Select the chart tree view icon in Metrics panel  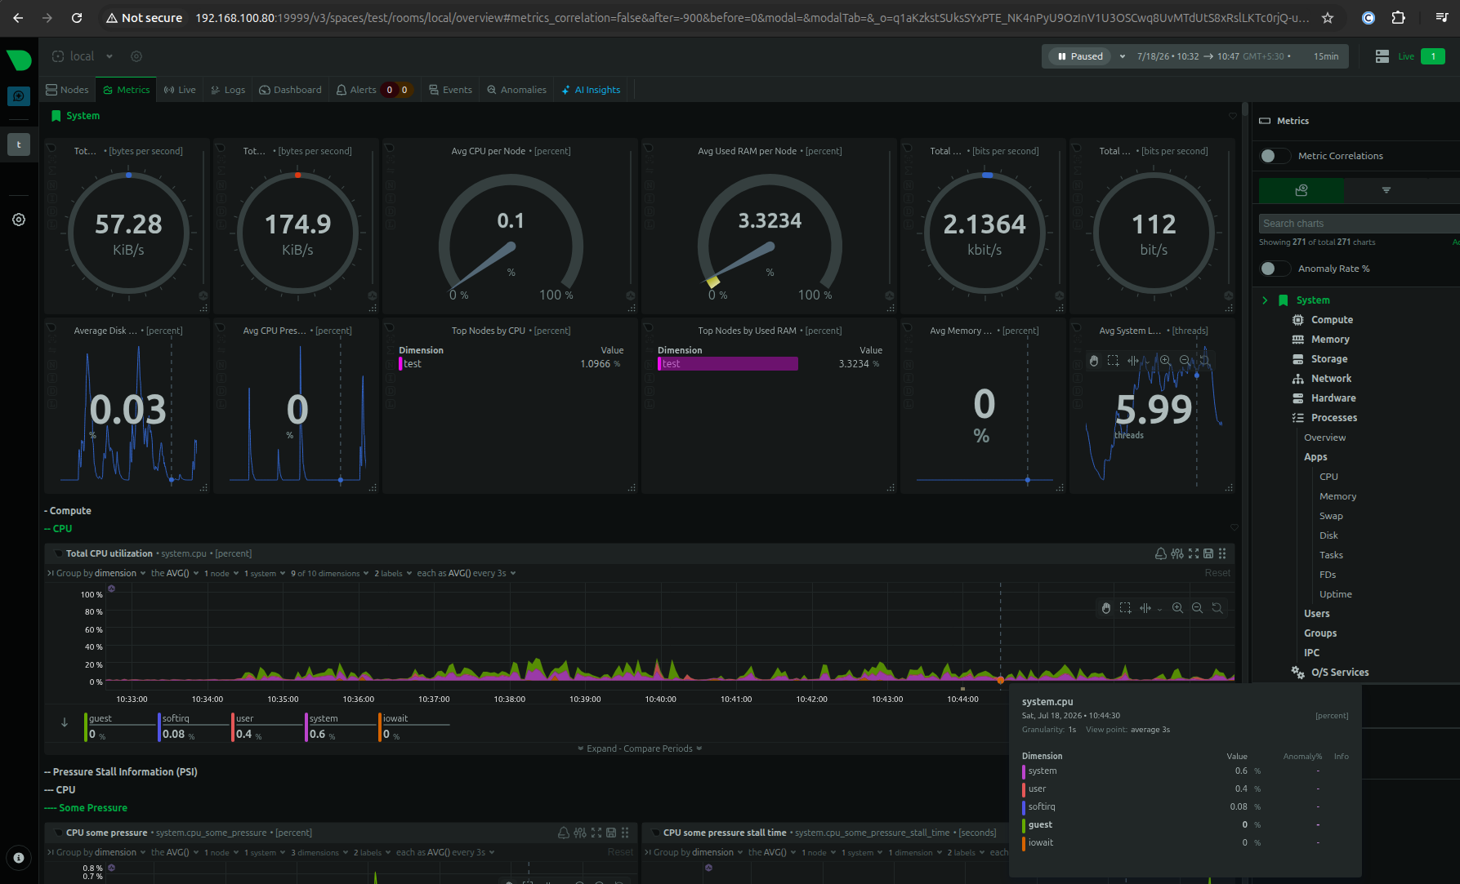[x=1301, y=190]
